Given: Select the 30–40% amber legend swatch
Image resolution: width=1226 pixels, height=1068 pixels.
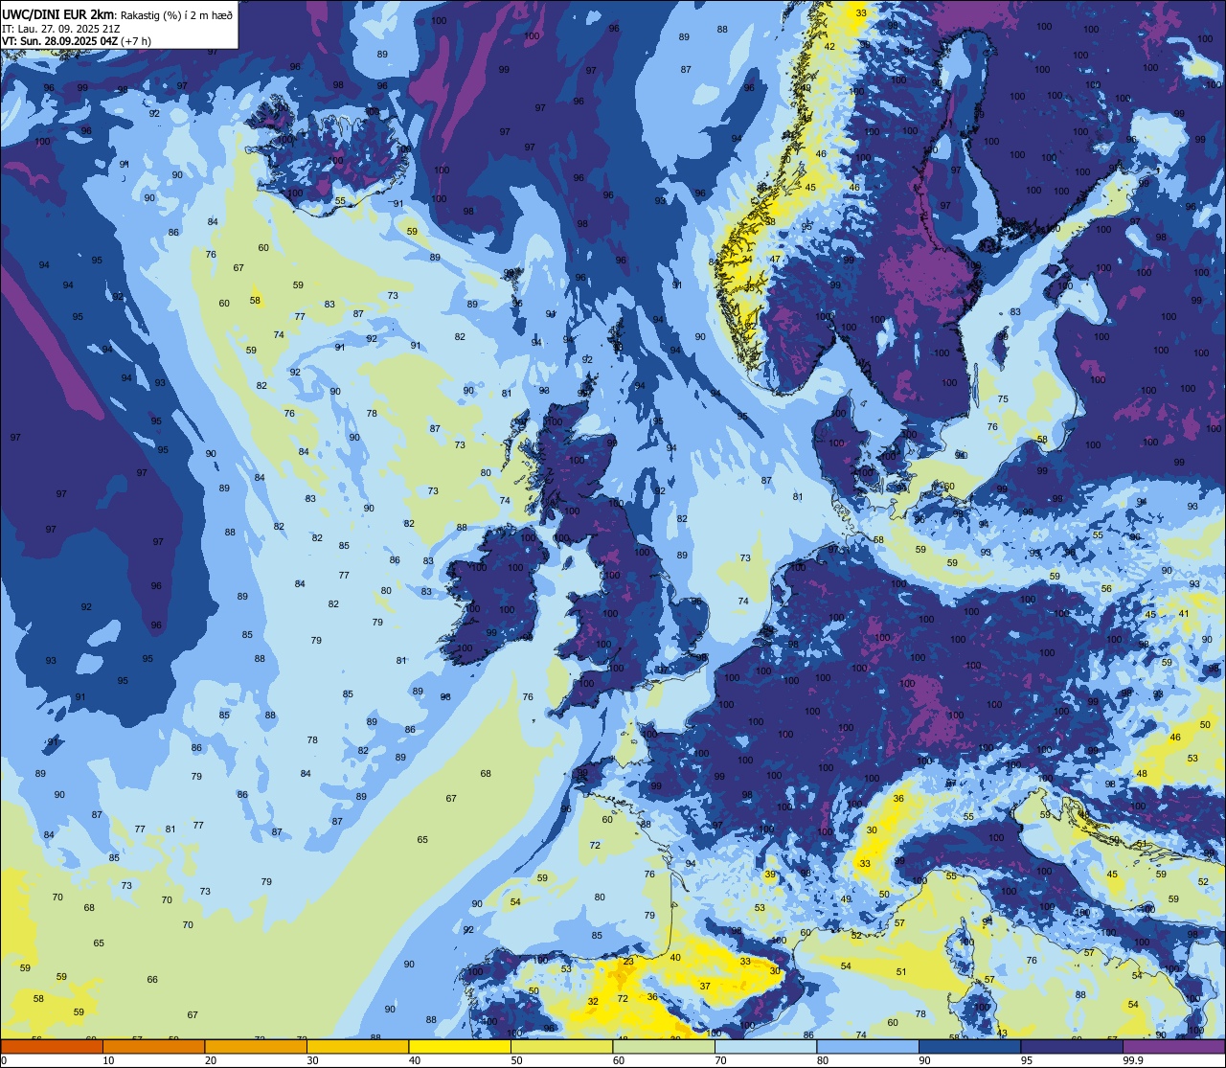Looking at the screenshot, I should coord(357,1046).
